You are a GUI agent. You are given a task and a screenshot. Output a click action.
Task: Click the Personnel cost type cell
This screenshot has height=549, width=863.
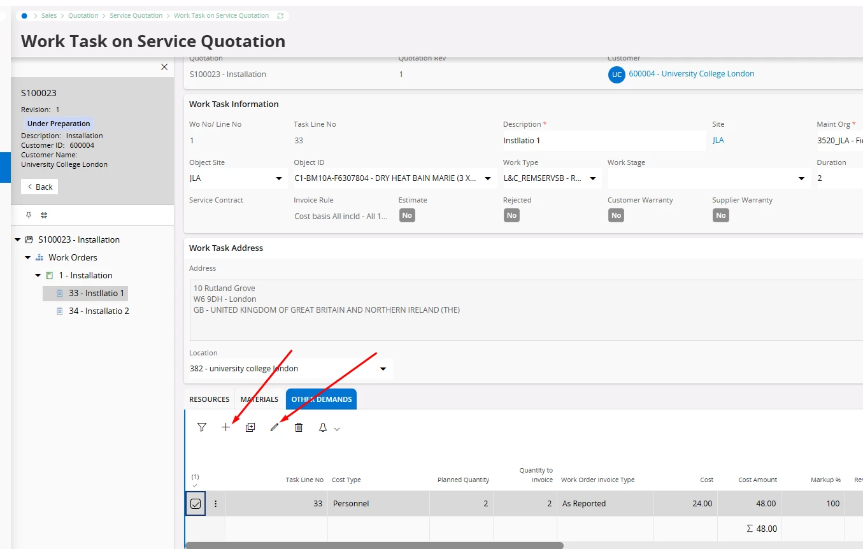(378, 504)
